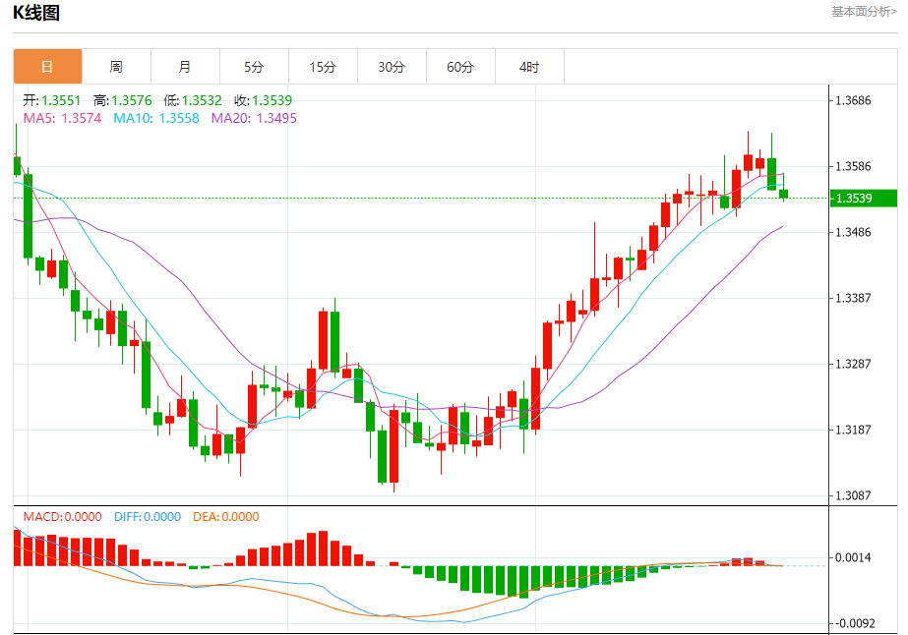This screenshot has width=908, height=635.
Task: Click the MA20 indicator label
Action: pyautogui.click(x=254, y=118)
